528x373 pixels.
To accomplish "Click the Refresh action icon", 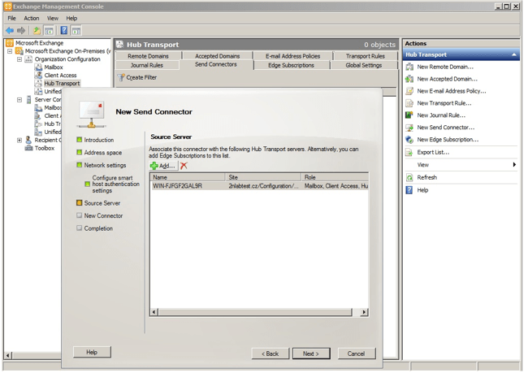I will 409,177.
